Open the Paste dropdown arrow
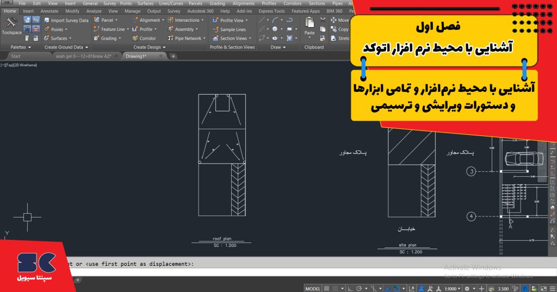This screenshot has width=557, height=292. (x=310, y=38)
